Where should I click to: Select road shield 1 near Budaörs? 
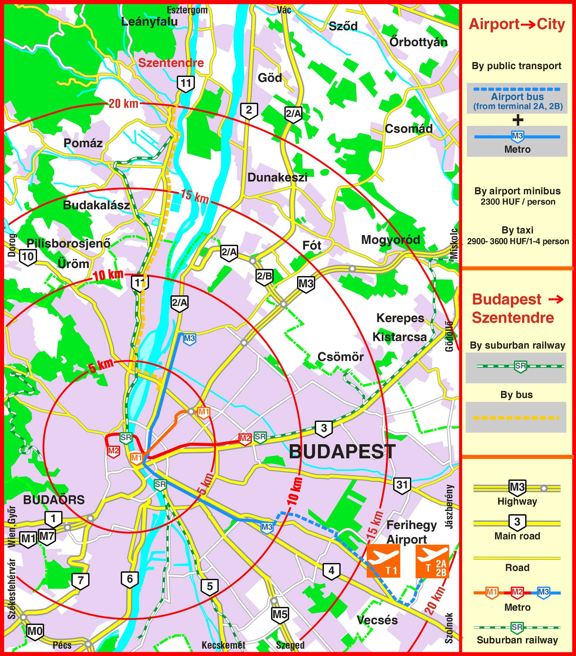53,520
